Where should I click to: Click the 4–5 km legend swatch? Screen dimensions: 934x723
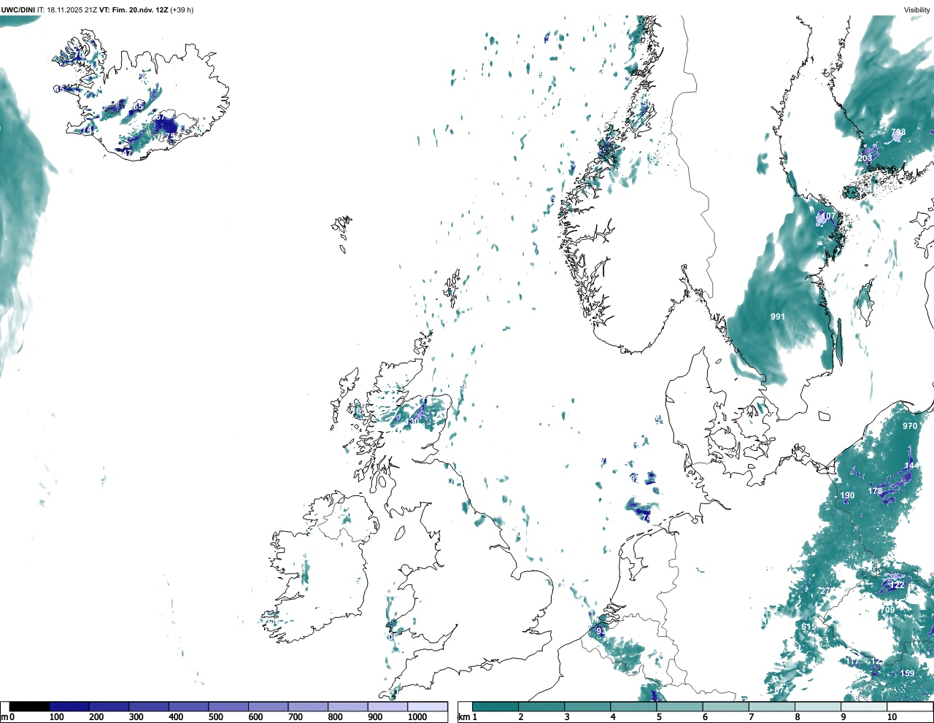(633, 707)
